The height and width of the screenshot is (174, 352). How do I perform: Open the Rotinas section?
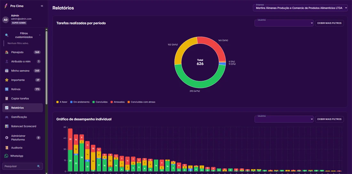22,89
